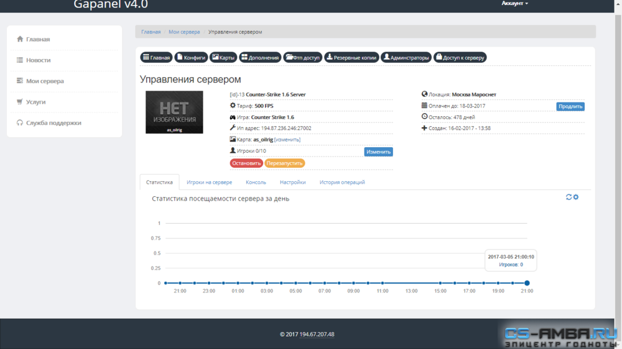622x349 pixels.
Task: Click the Продлить button
Action: pos(570,106)
